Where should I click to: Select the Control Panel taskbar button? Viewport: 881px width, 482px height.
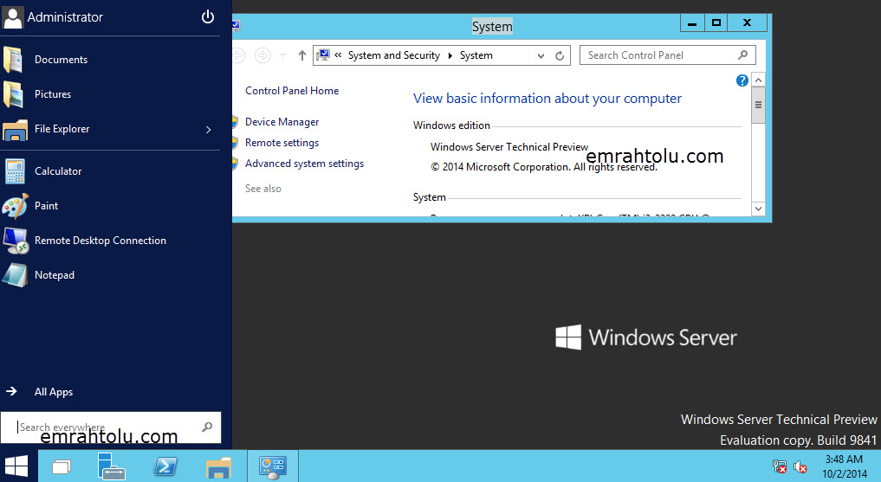[273, 466]
